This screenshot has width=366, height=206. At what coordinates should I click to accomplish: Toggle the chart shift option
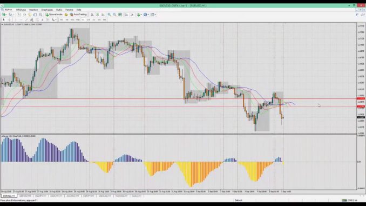(132, 15)
